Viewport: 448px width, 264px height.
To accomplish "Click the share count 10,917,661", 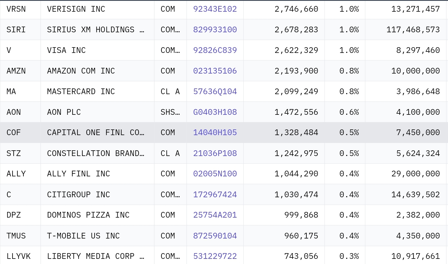I will [x=415, y=256].
